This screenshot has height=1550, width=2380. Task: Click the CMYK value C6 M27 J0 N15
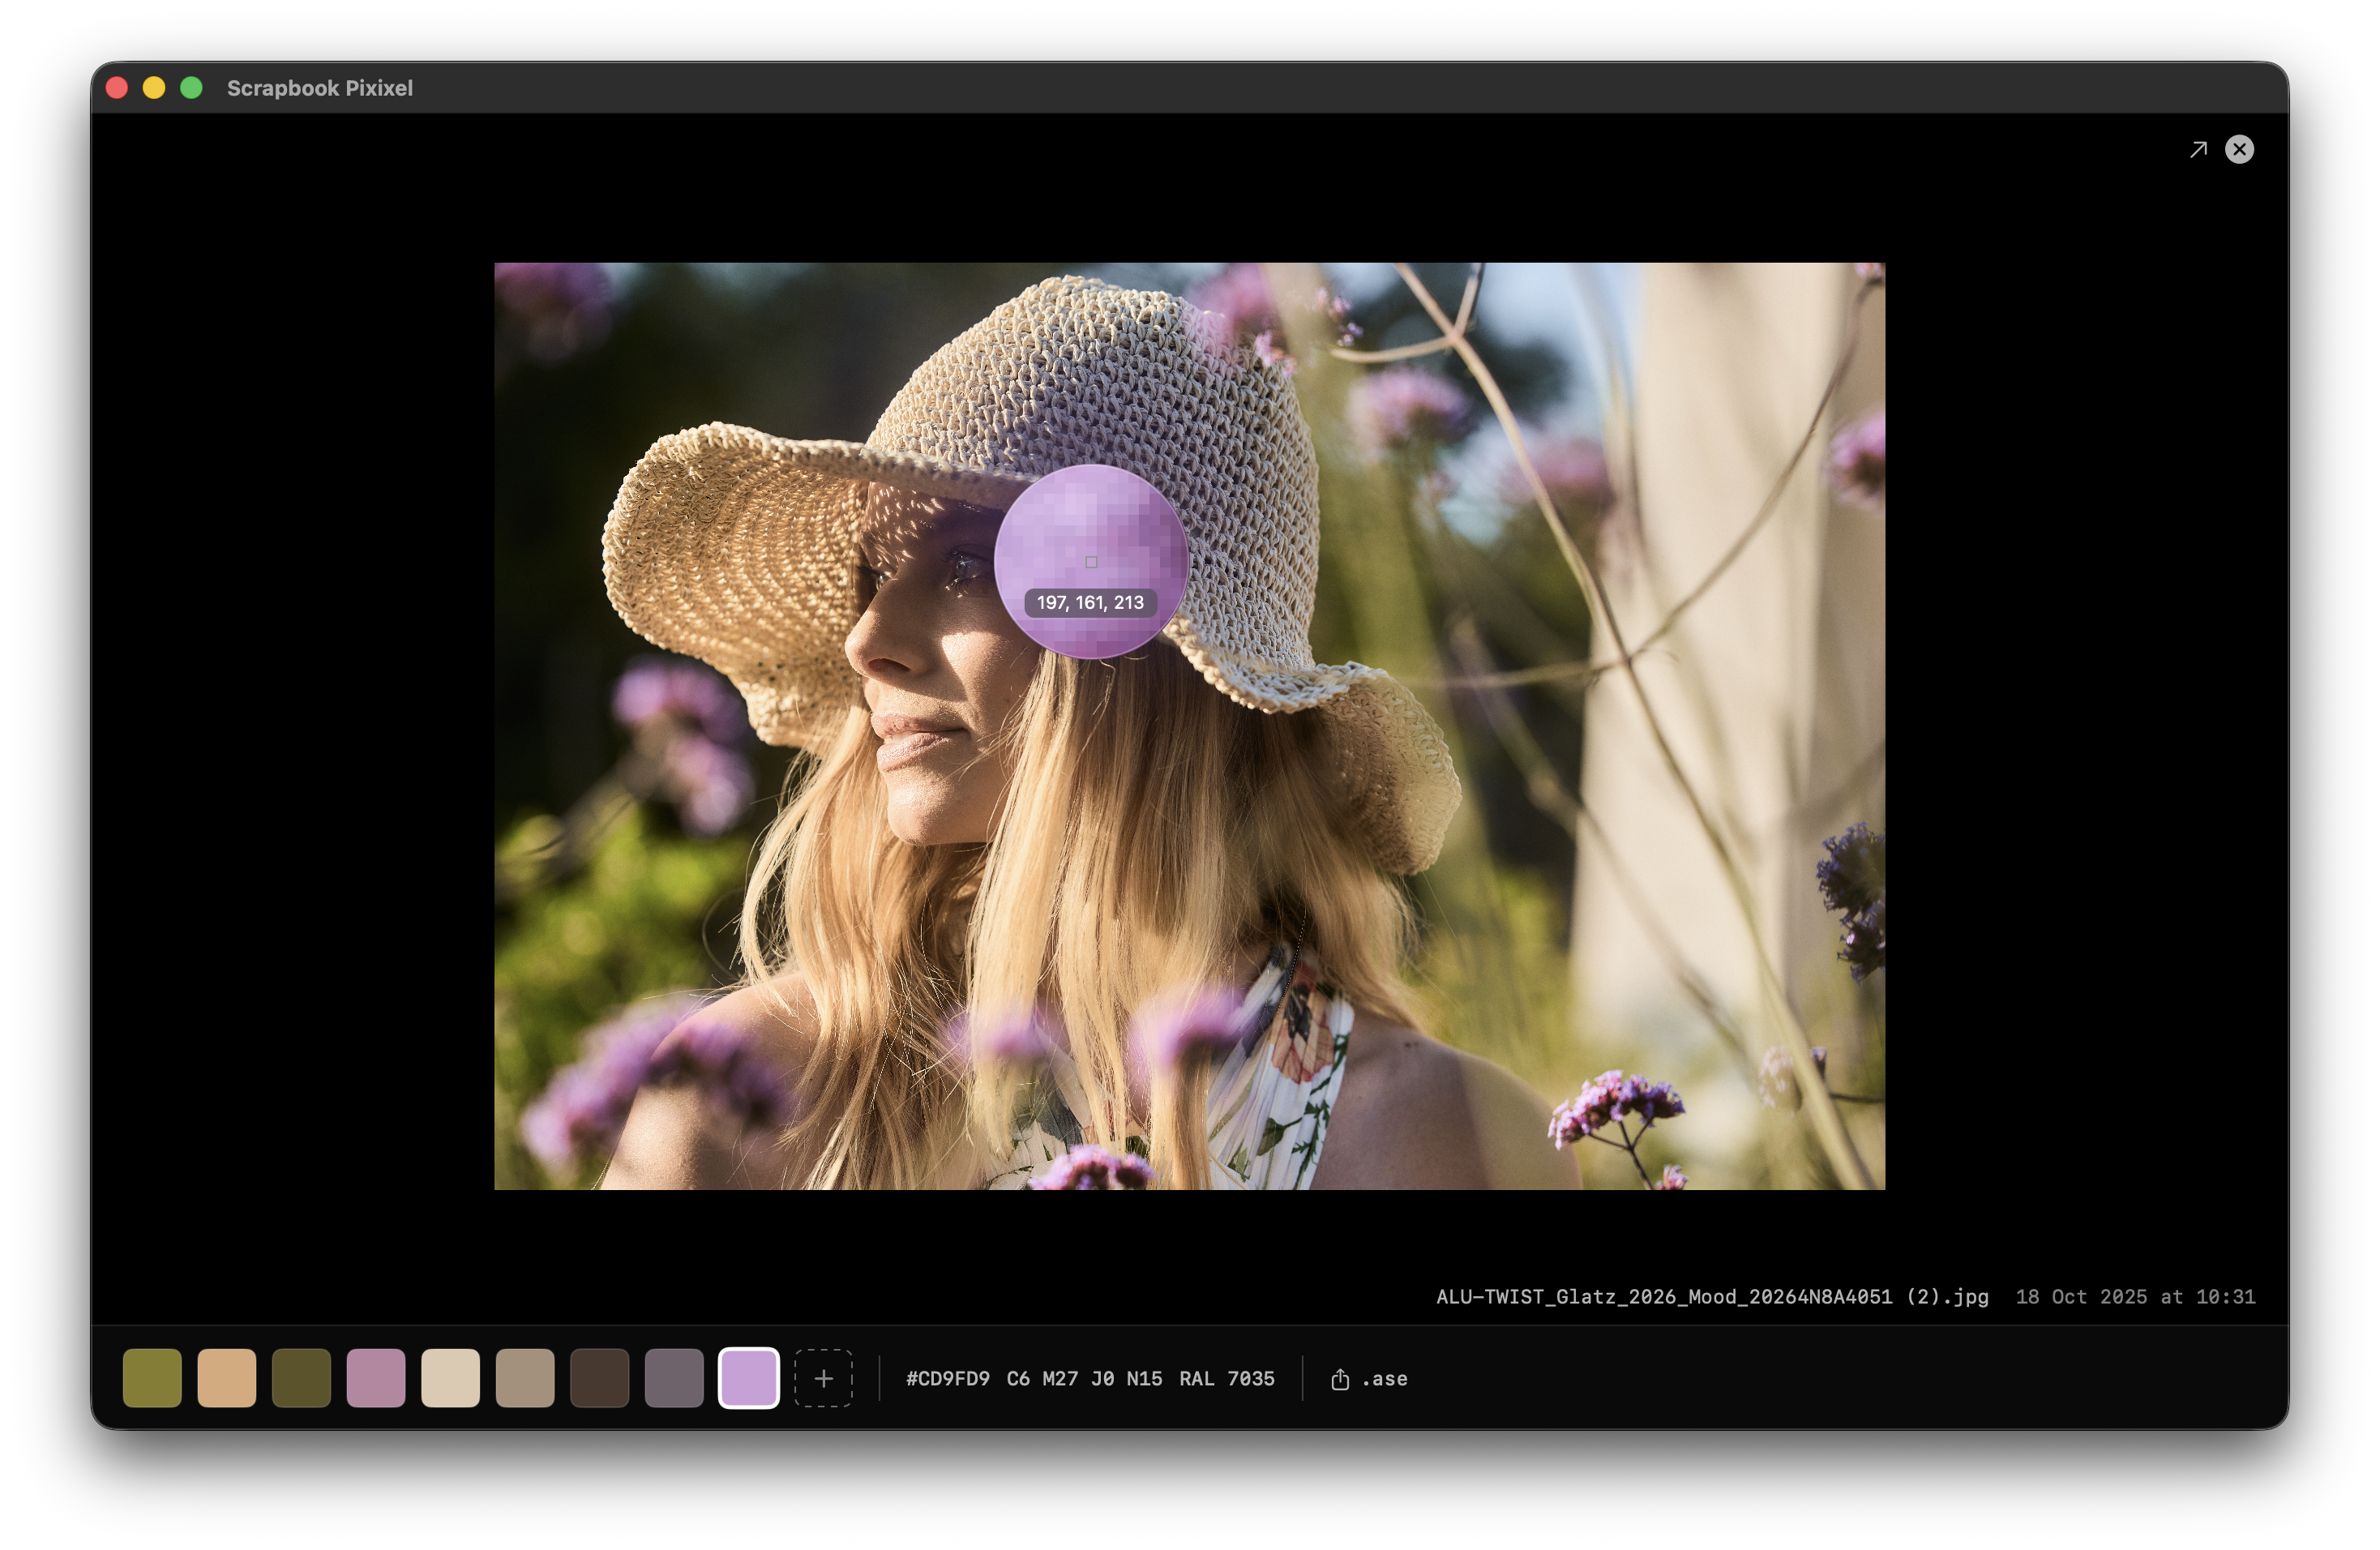point(1084,1379)
